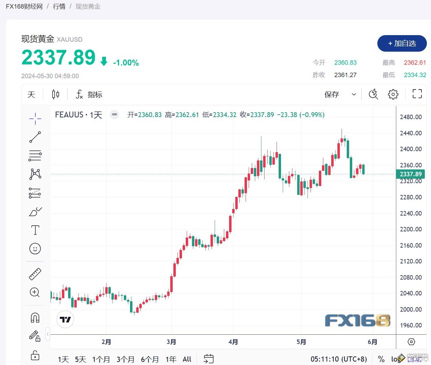
Task: Select the trend line drawing tool
Action: [35, 137]
